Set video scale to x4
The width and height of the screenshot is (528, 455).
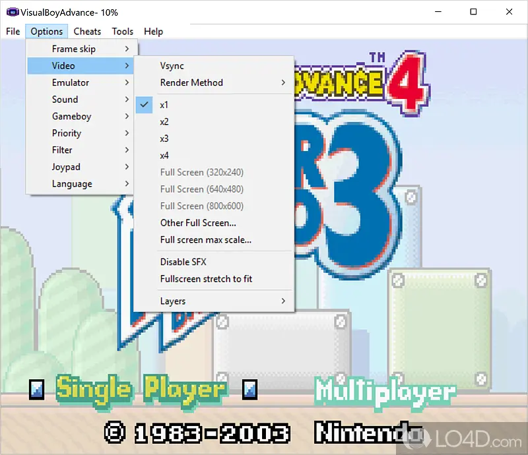(x=164, y=156)
